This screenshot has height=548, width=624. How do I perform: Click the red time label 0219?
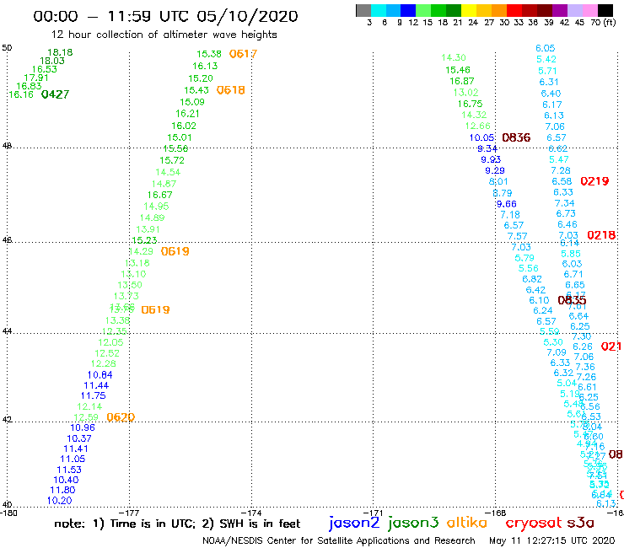[594, 181]
